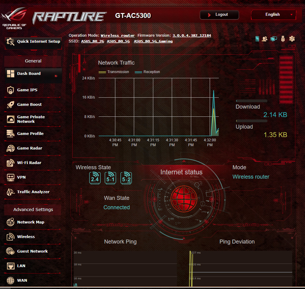This screenshot has width=305, height=289.
Task: Click the Game Private Network icon
Action: (11, 119)
